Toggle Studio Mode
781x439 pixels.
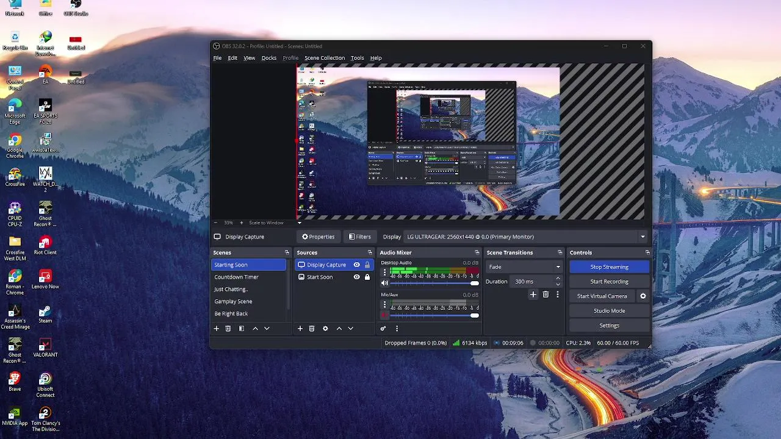(609, 311)
